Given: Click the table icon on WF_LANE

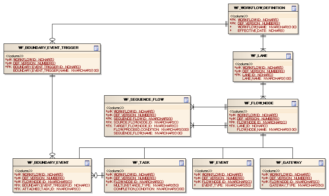Looking at the screenshot, I should click(x=289, y=56).
